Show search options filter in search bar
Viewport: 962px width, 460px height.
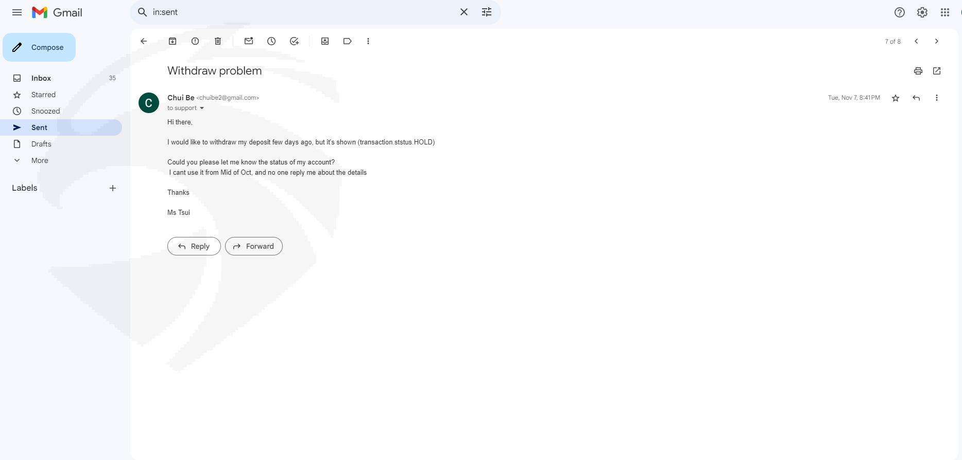487,12
